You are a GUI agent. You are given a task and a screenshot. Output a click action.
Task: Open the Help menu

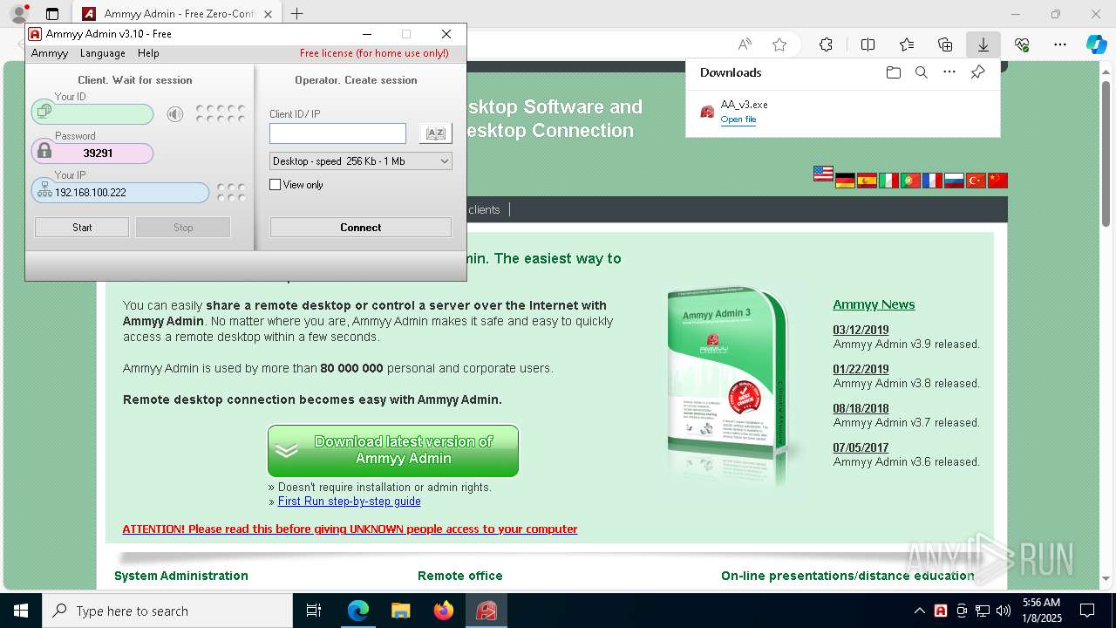pos(148,53)
